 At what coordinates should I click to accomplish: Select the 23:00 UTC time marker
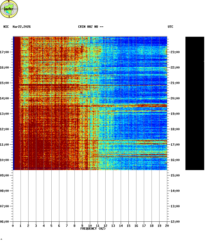coord(175,52)
